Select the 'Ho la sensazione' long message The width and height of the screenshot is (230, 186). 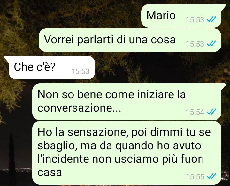point(127,153)
